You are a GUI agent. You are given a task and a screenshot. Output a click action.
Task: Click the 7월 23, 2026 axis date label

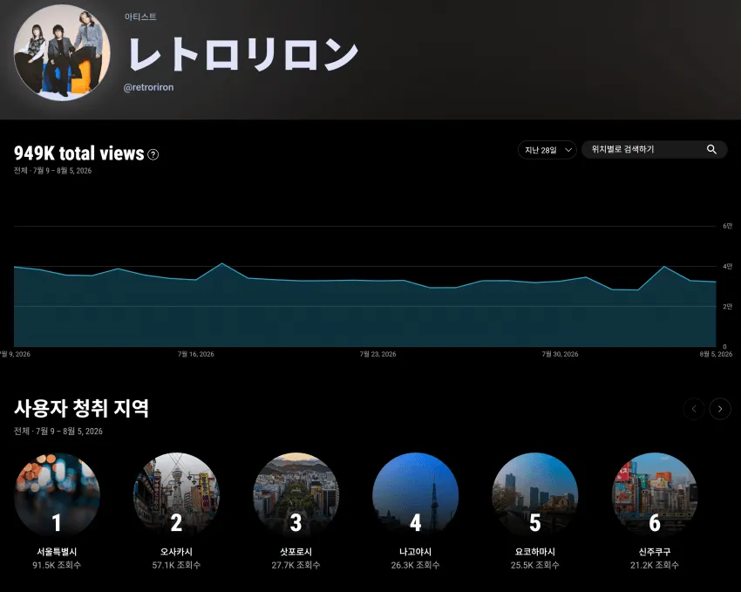377,354
